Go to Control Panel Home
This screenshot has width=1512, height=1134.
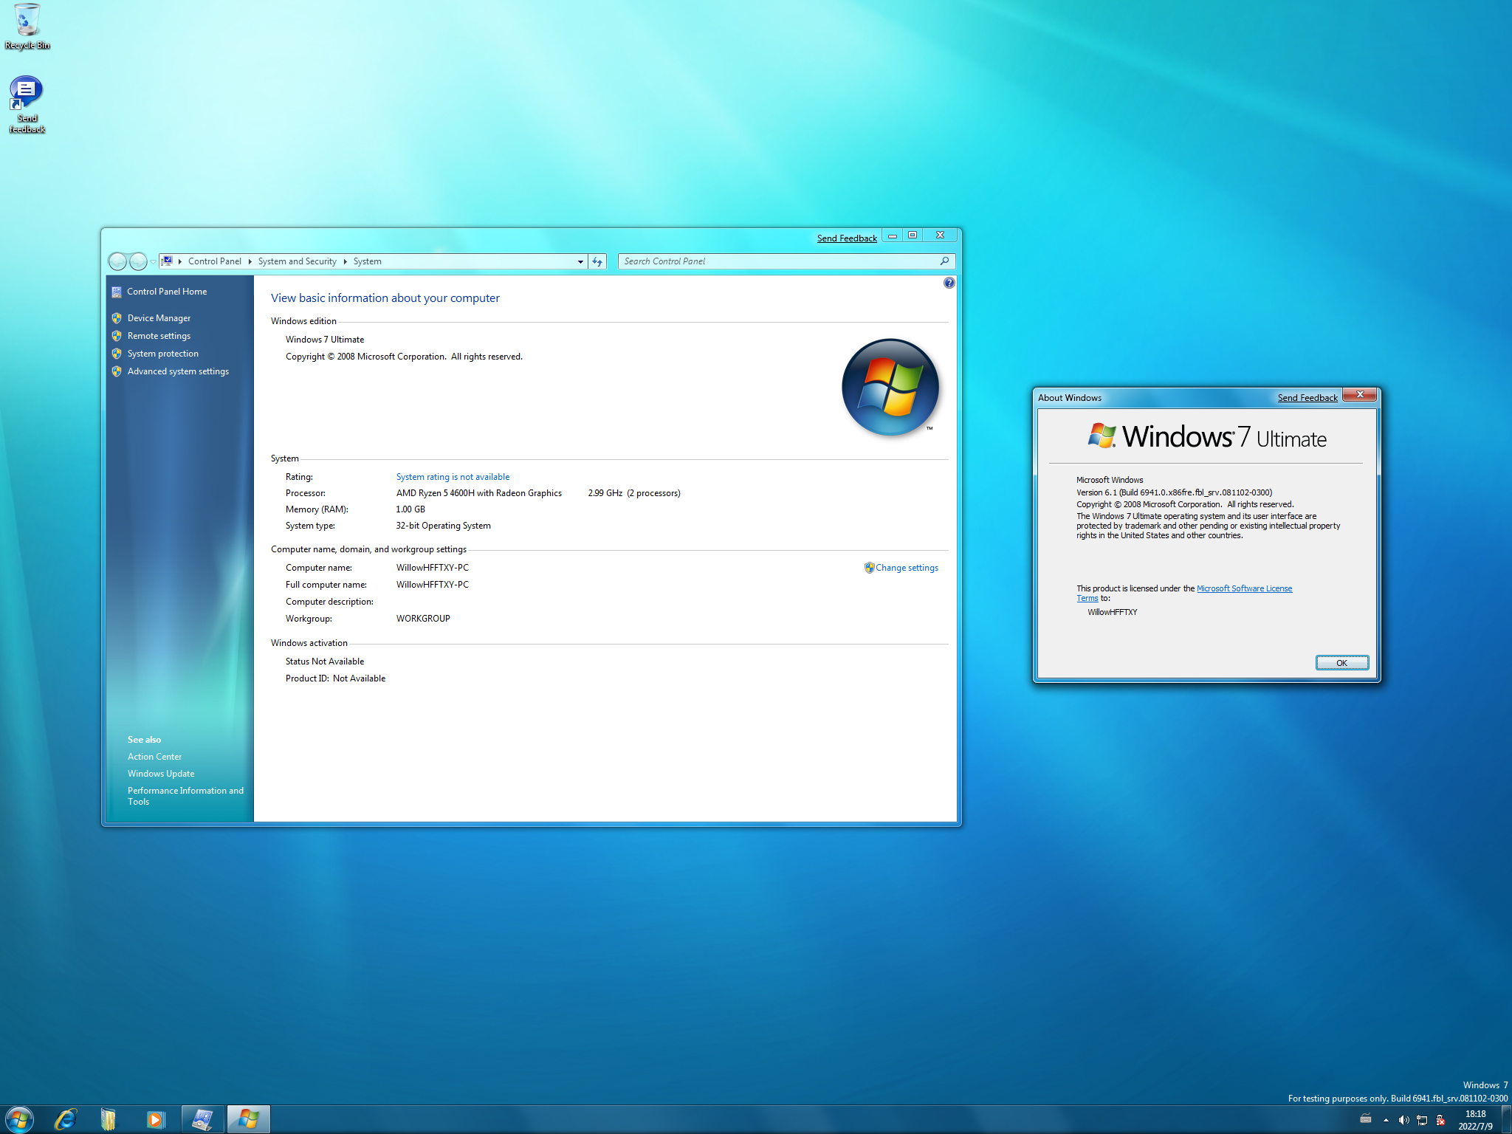[167, 292]
